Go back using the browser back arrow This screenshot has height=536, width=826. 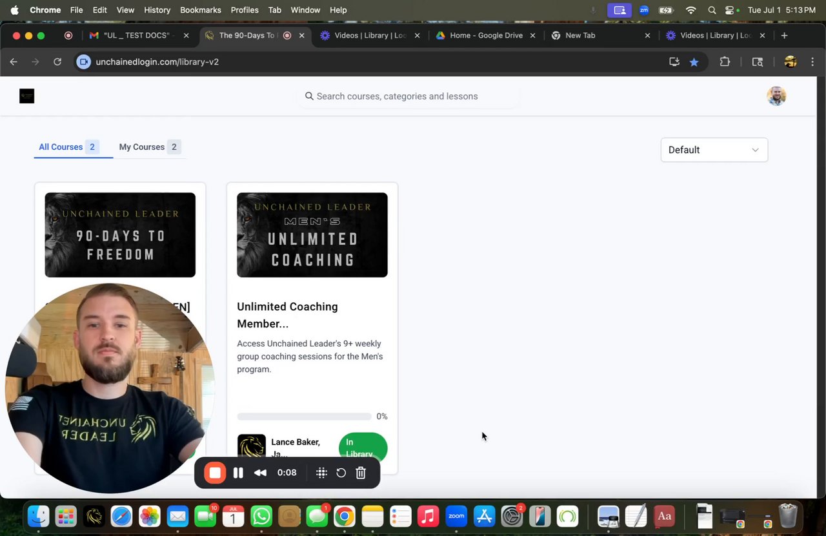tap(14, 62)
